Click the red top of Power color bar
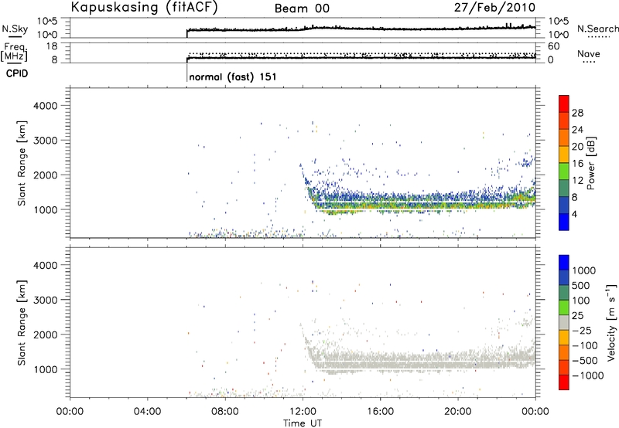 coord(564,104)
